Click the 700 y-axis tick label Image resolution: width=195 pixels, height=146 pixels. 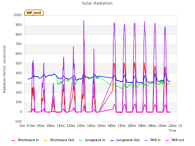(19, 44)
